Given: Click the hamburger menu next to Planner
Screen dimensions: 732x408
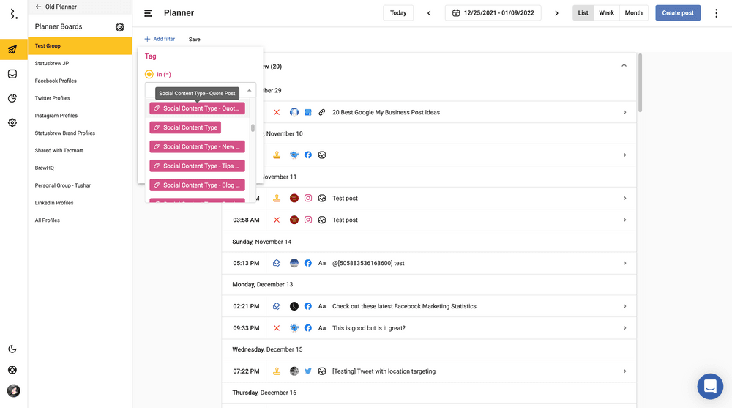Looking at the screenshot, I should coord(149,13).
